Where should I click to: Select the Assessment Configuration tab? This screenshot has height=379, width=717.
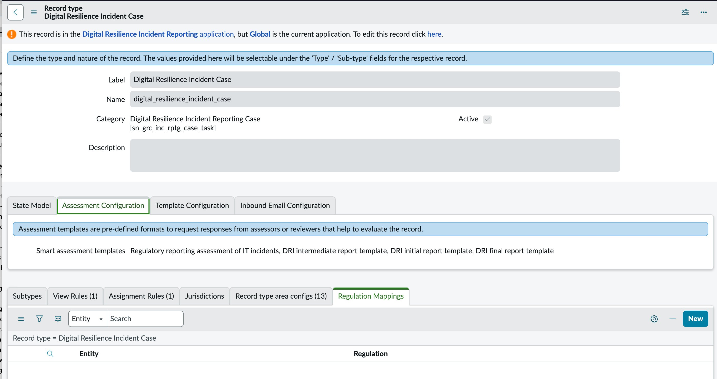[x=103, y=205]
